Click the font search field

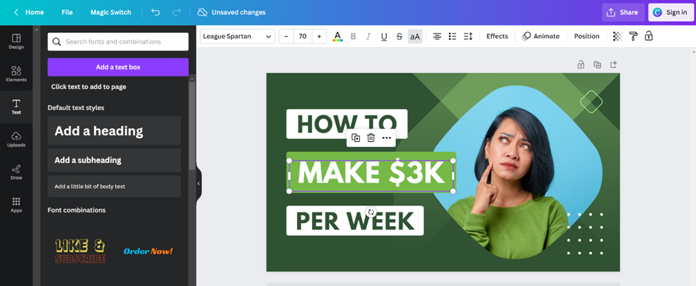tap(118, 41)
